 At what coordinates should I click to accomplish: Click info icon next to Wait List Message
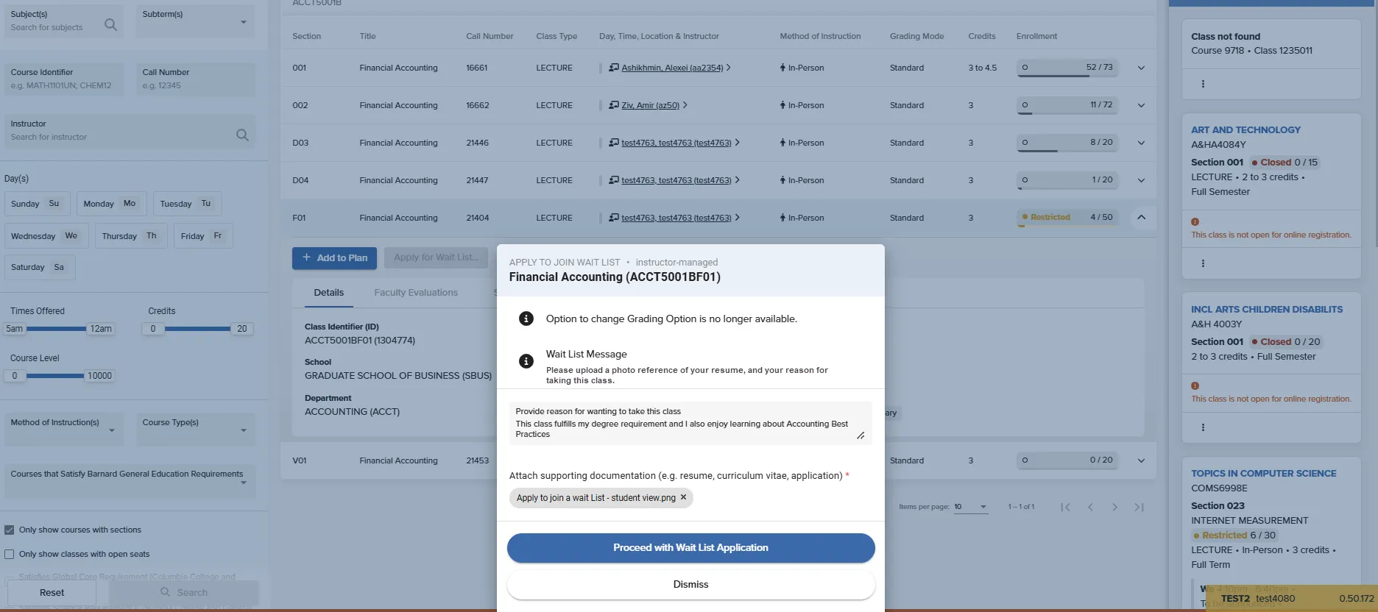(x=526, y=361)
